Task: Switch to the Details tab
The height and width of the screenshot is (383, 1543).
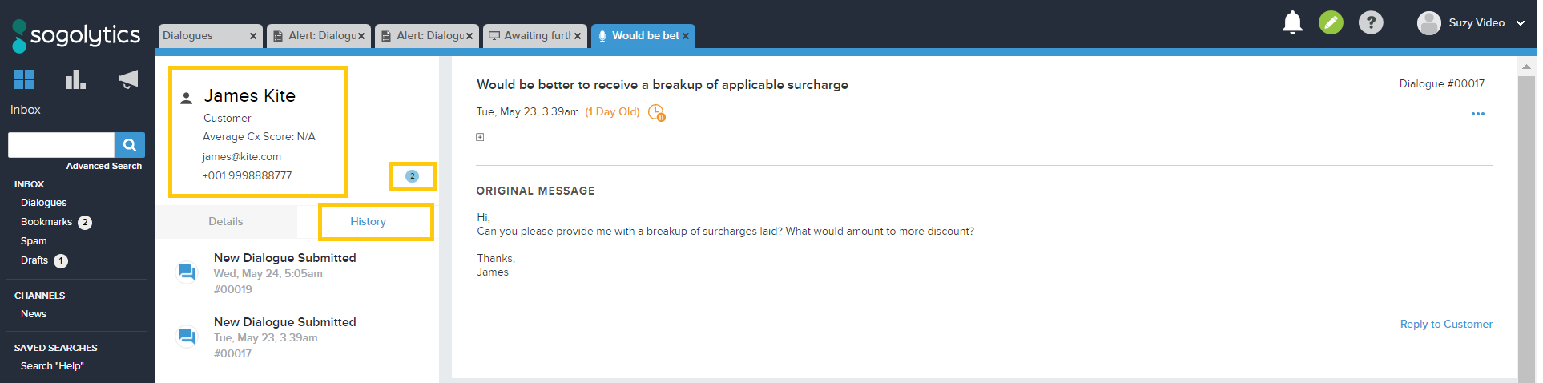Action: click(225, 222)
